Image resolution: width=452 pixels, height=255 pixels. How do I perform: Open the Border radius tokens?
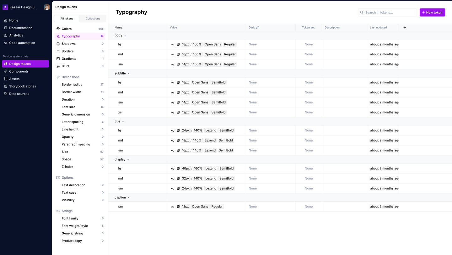pos(80,85)
